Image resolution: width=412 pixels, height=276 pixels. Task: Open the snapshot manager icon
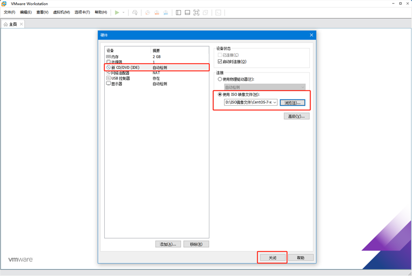click(x=166, y=13)
